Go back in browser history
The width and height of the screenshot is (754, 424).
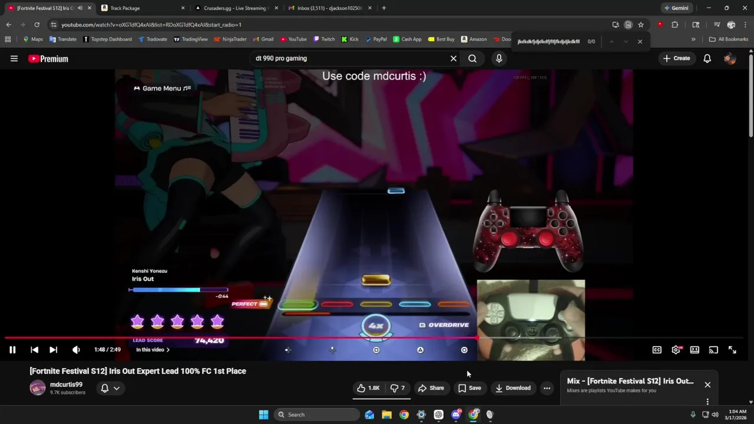point(8,25)
